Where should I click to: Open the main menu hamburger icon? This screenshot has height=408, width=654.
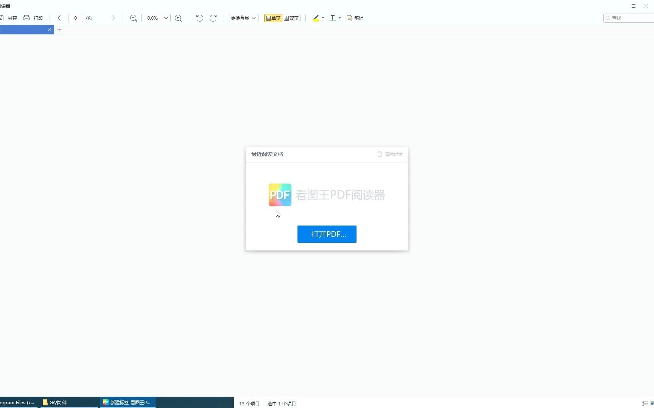pyautogui.click(x=634, y=6)
